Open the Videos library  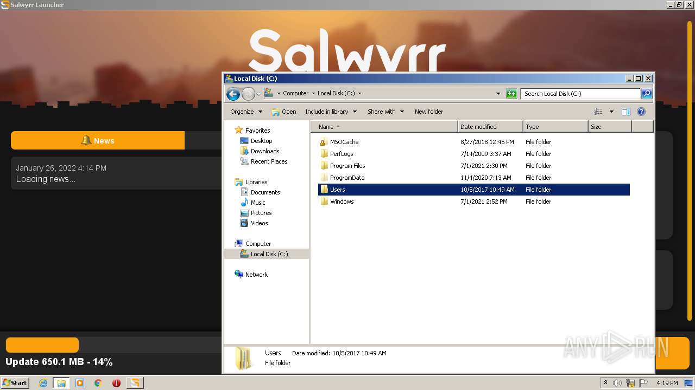coord(259,223)
